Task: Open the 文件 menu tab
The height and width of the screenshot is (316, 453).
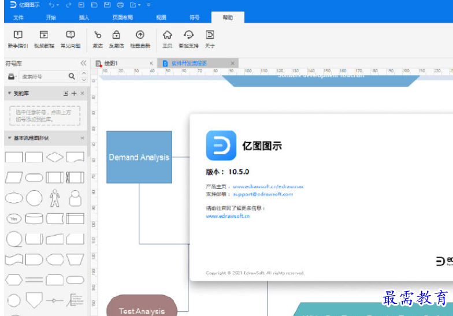Action: (x=18, y=17)
